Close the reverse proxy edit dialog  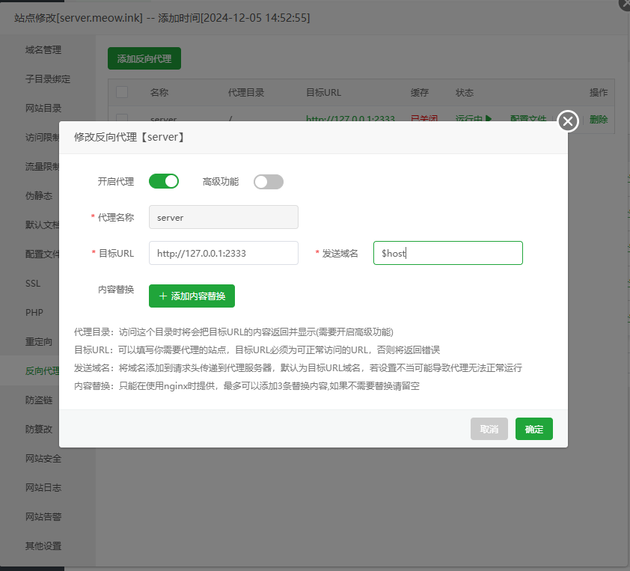[x=568, y=121]
